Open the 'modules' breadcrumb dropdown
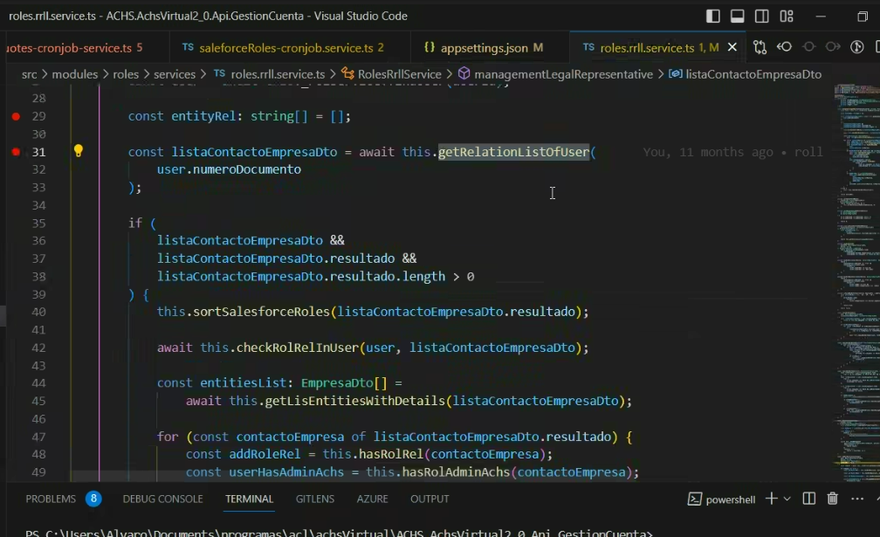880x537 pixels. coord(75,74)
